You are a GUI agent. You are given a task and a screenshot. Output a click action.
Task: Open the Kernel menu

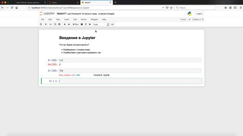click(x=84, y=19)
